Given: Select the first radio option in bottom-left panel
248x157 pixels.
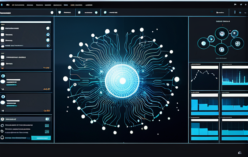Looking at the screenshot, I should (3, 125).
